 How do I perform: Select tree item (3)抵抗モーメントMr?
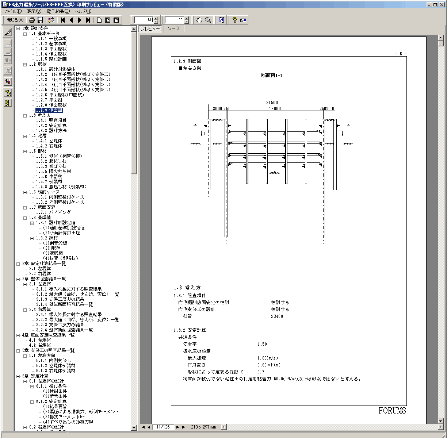click(64, 416)
